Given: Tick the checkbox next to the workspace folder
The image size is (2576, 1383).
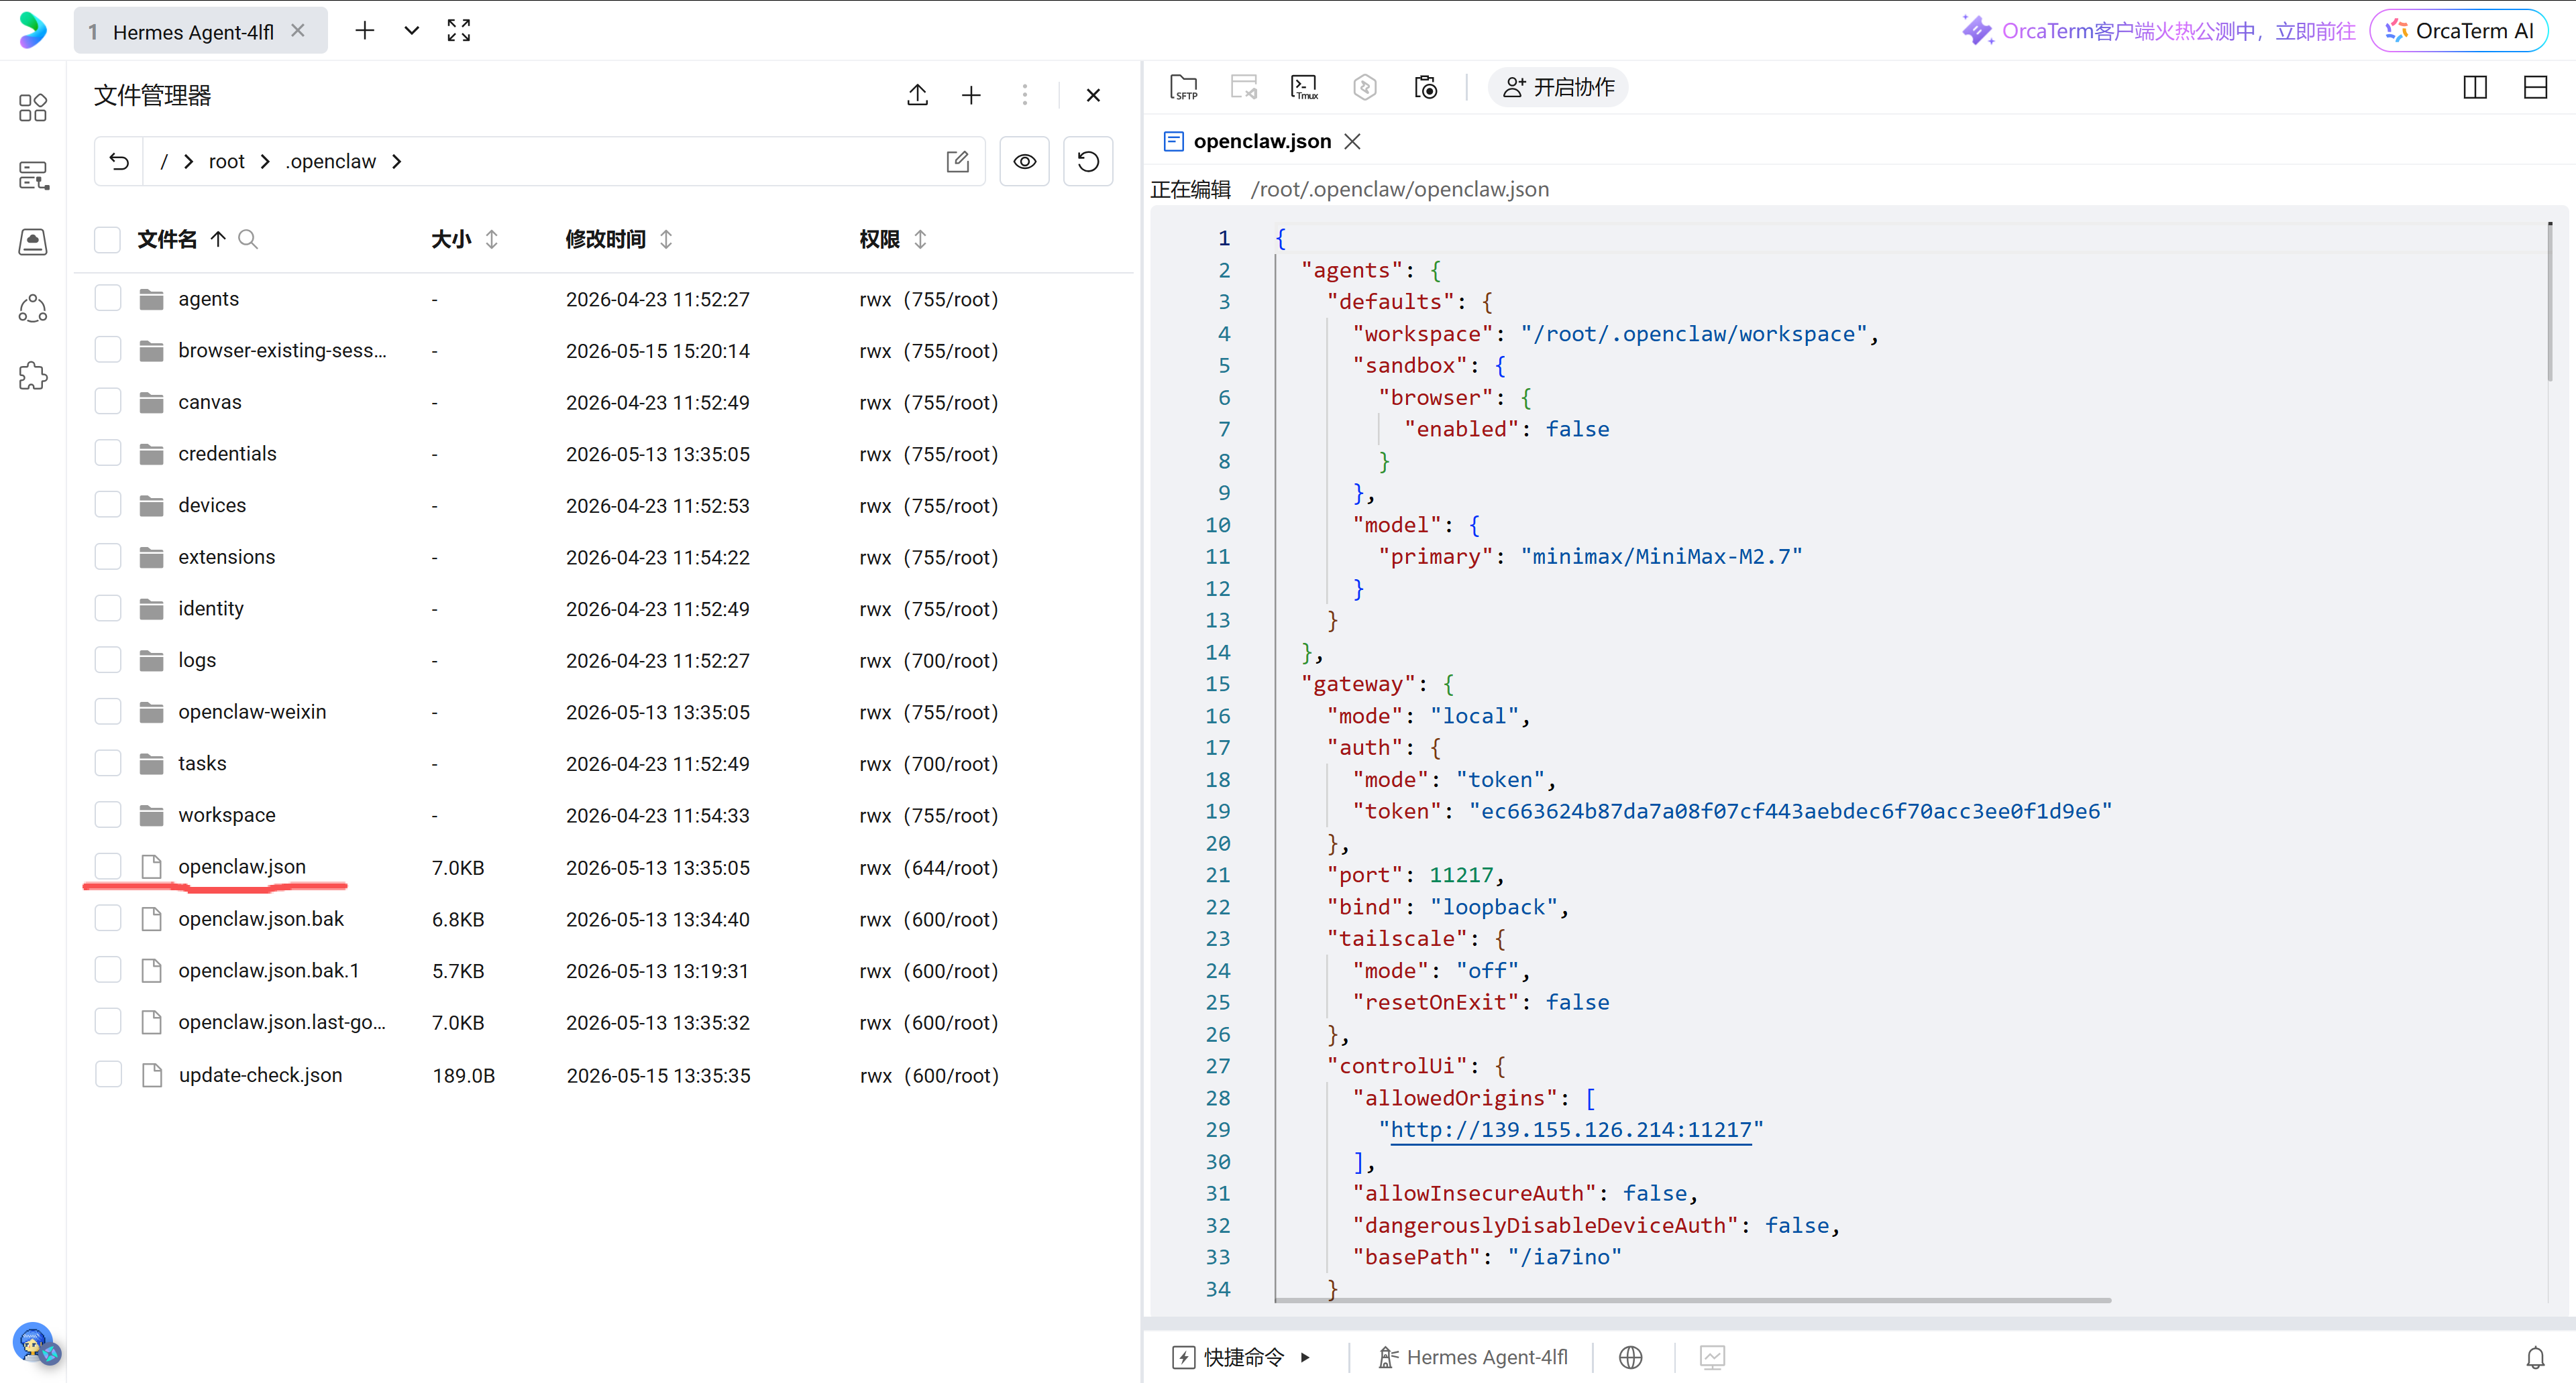Looking at the screenshot, I should (107, 815).
